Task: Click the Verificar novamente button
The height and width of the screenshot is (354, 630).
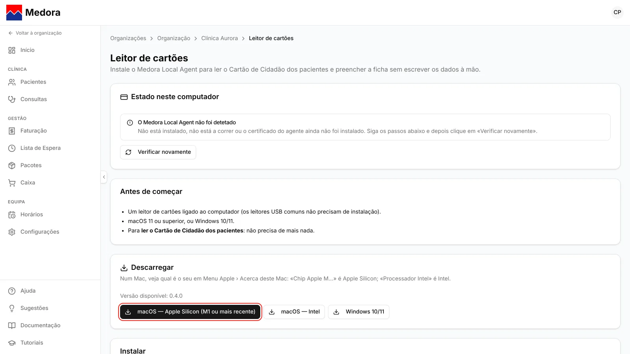Action: [x=158, y=152]
